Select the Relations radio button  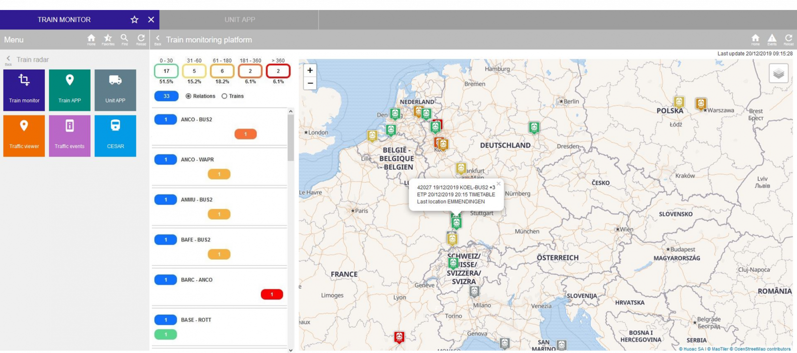point(189,96)
